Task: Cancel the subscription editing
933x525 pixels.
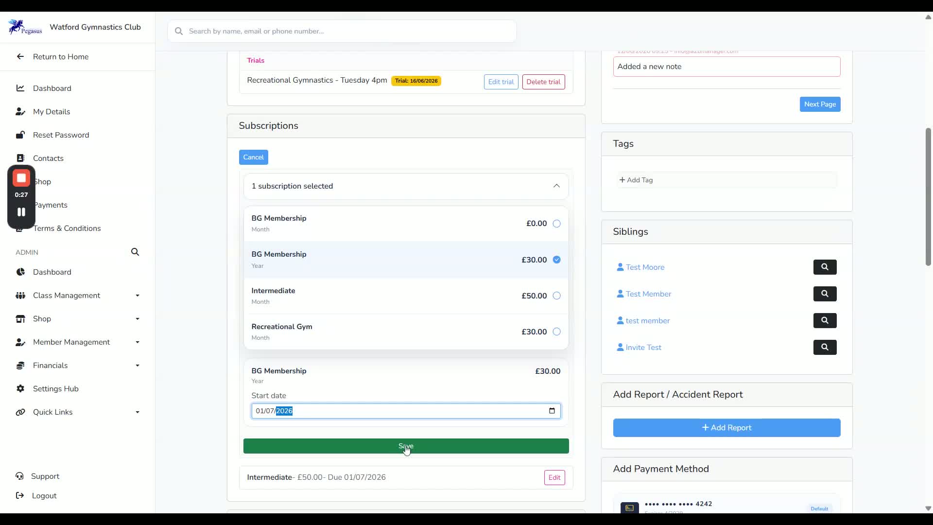Action: [x=253, y=157]
